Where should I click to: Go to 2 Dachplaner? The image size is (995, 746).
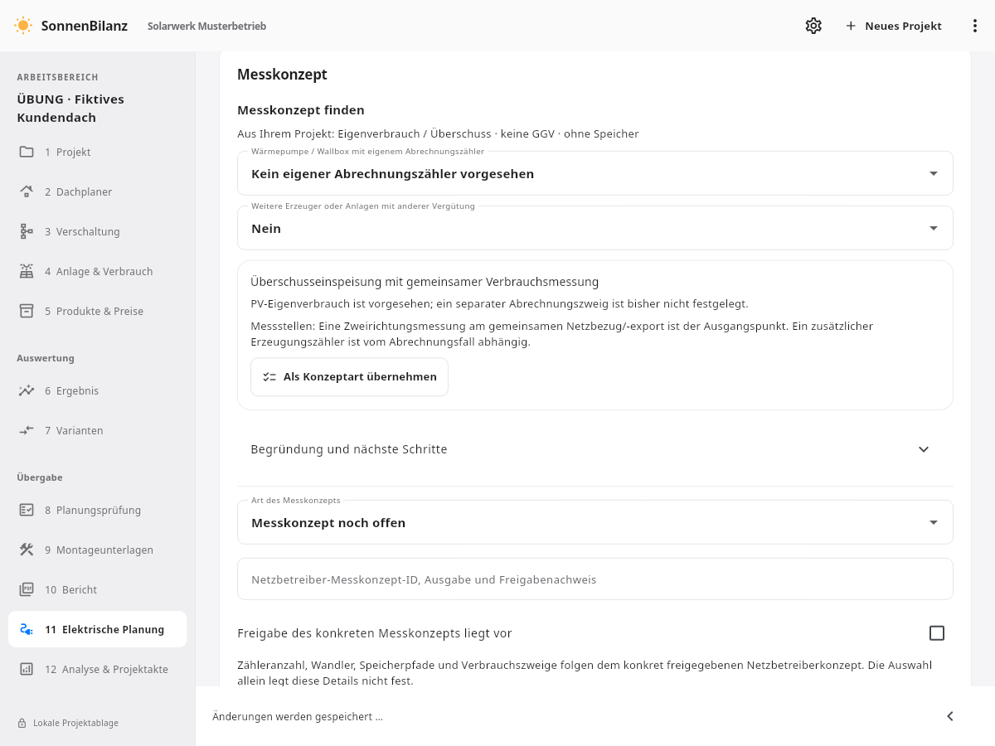(x=98, y=191)
